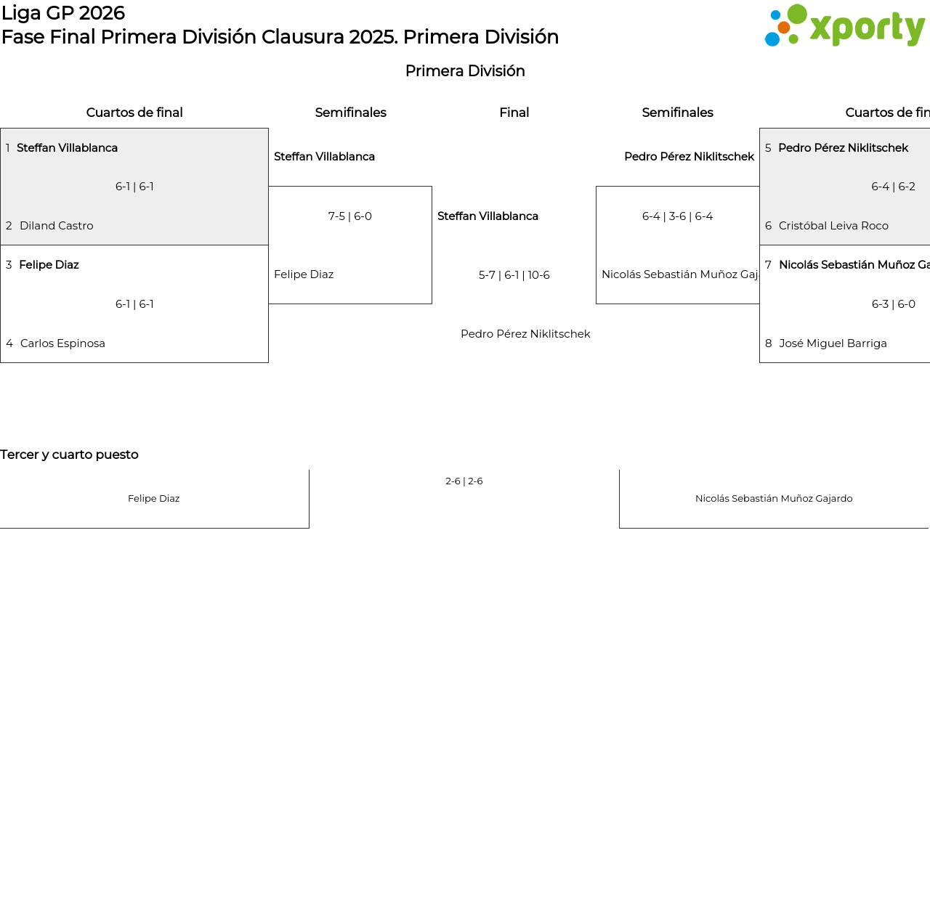This screenshot has width=930, height=904.
Task: Open the 6-4 | 3-6 | 6-4 semifinal score
Action: (677, 216)
